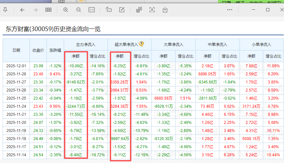
Task: Click the 主力净流入 header
Action: 86,45
